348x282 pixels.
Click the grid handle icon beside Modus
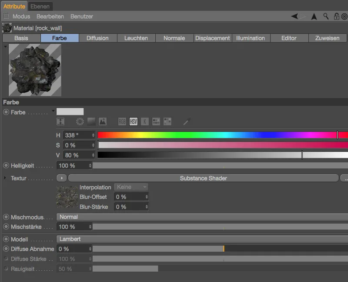[6, 16]
